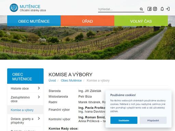
Task: Go to Obec Mutěnice breadcrumb link
Action: [x=71, y=81]
